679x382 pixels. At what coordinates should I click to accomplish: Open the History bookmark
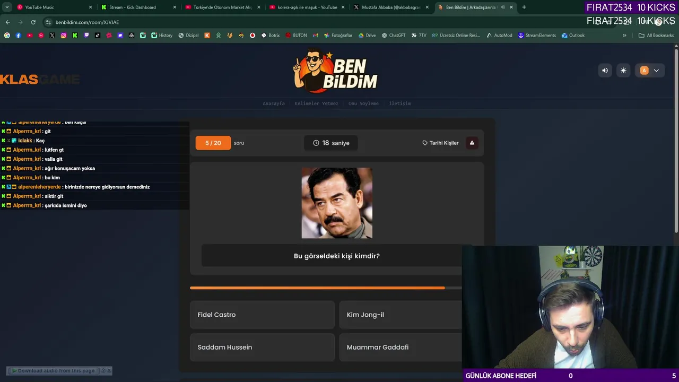click(x=162, y=36)
